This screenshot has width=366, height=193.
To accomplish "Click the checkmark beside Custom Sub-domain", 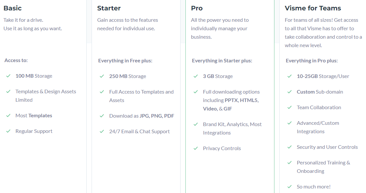I will point(289,92).
